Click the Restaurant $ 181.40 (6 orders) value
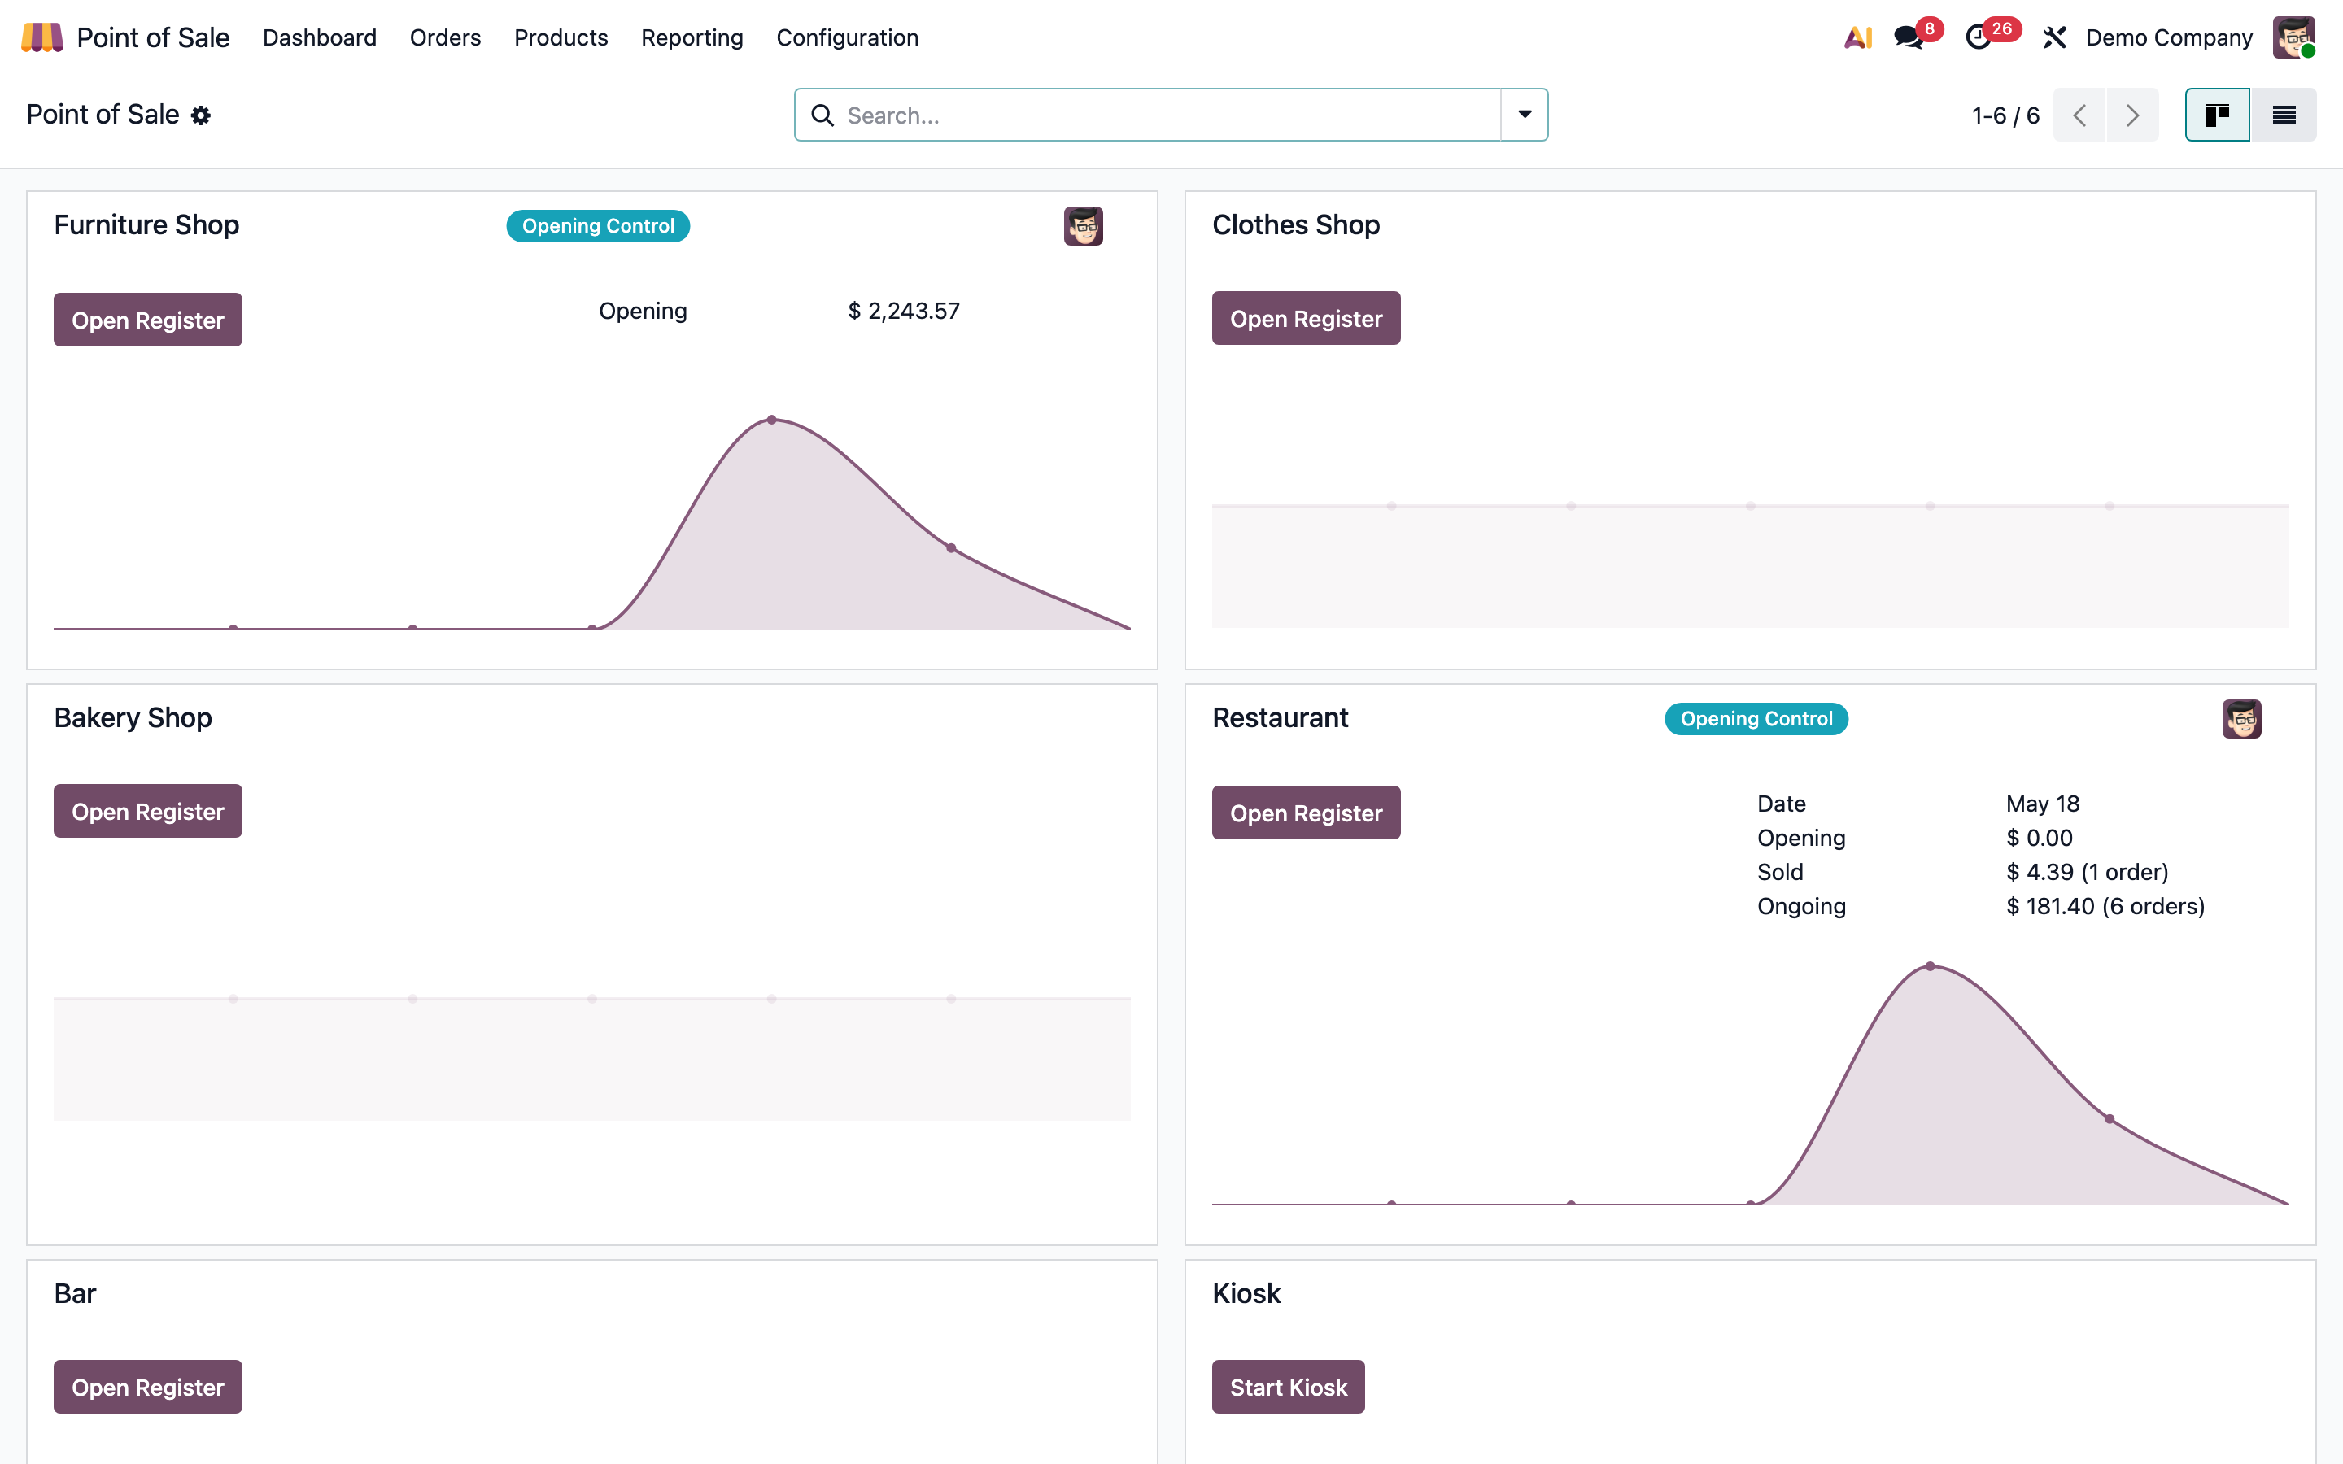 [x=2105, y=906]
